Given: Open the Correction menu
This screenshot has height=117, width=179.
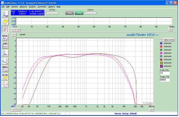Looking at the screenshot, I should [42, 7].
